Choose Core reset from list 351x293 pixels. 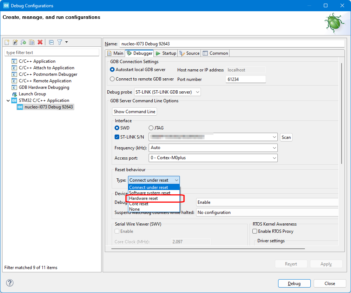click(x=154, y=204)
